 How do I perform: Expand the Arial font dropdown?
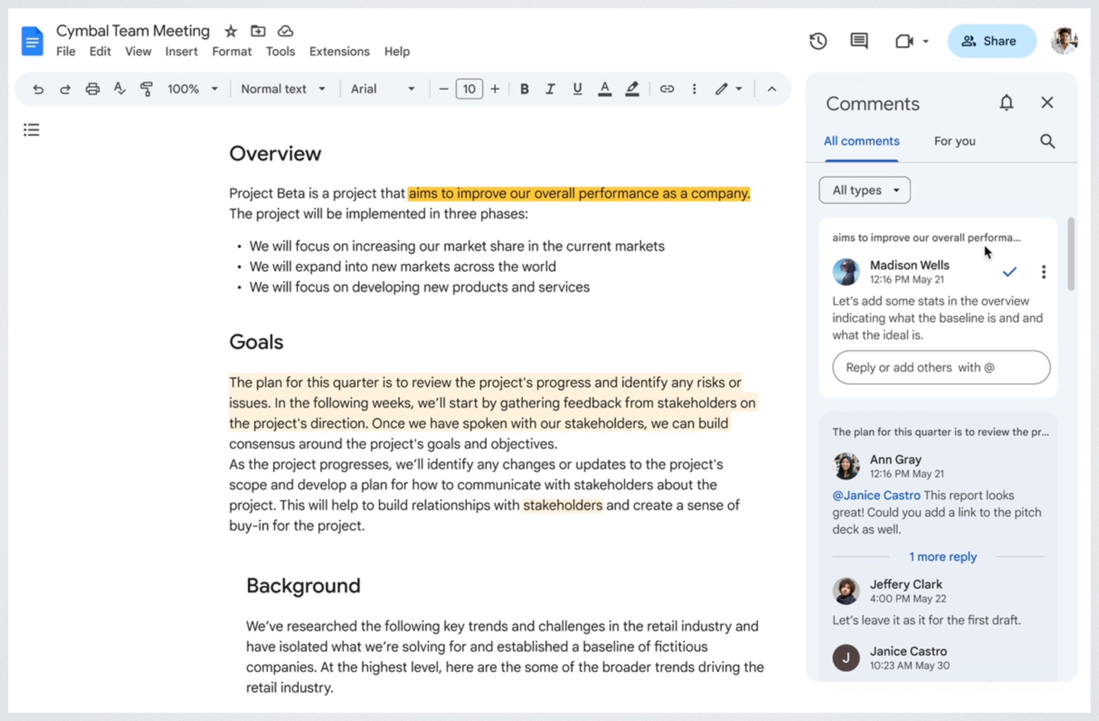tap(382, 89)
